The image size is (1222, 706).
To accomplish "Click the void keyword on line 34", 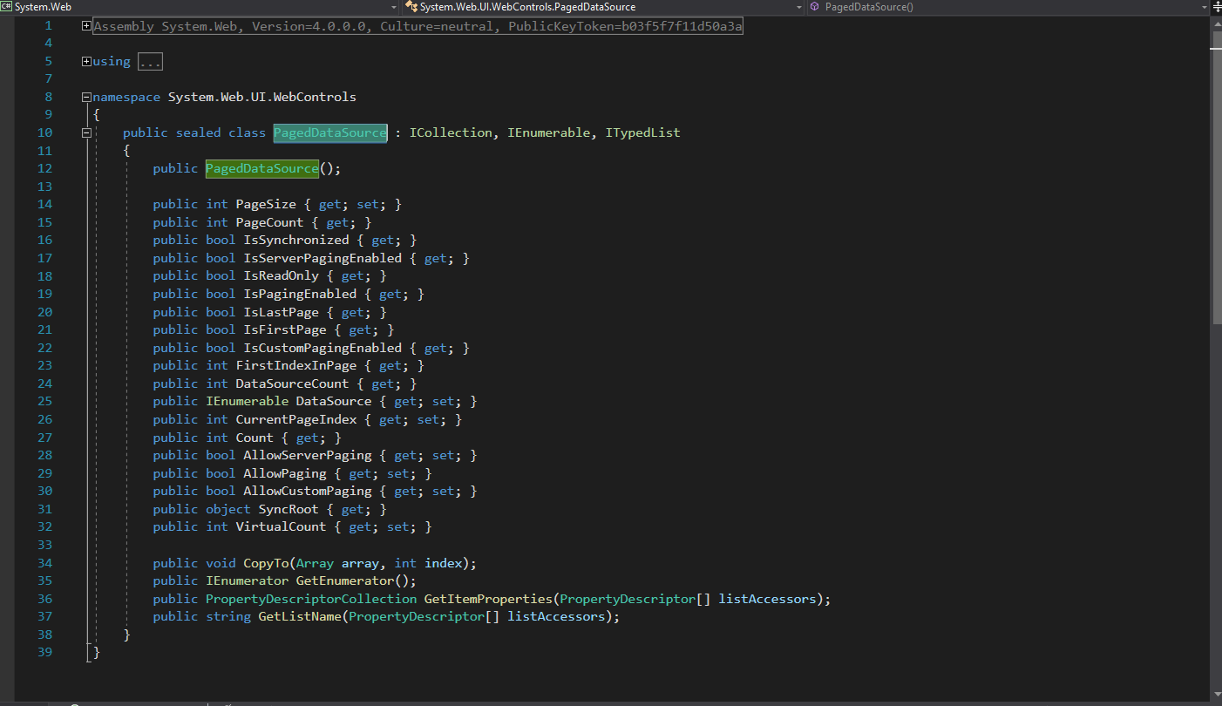I will pos(221,563).
